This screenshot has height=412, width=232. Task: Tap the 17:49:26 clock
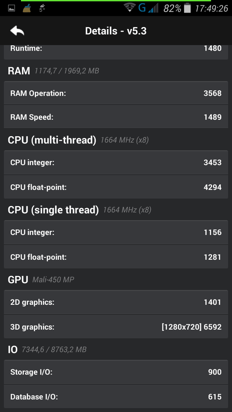pos(211,8)
